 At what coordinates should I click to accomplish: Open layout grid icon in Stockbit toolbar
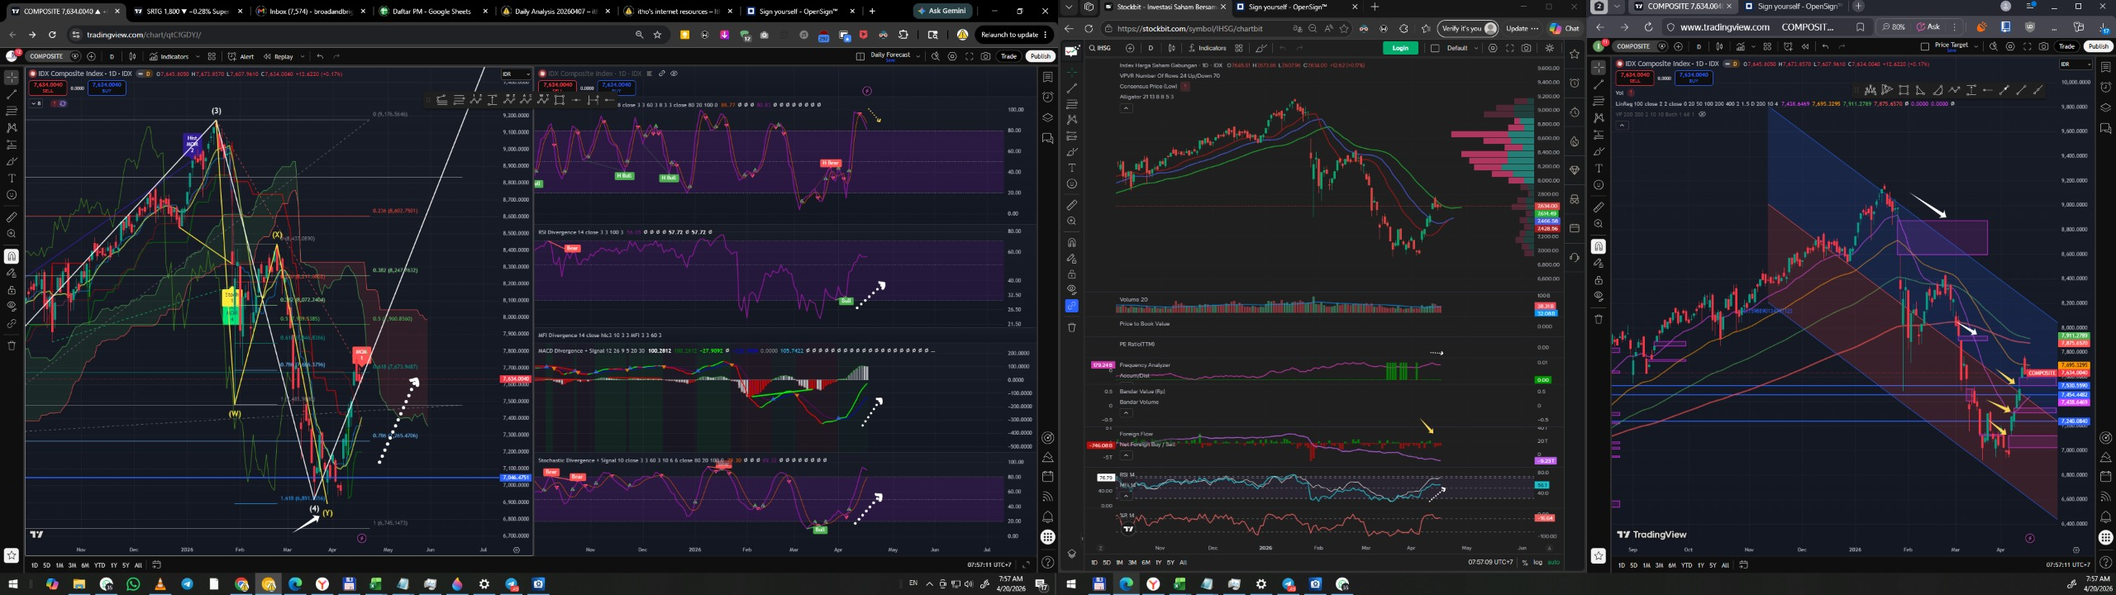click(x=1239, y=48)
